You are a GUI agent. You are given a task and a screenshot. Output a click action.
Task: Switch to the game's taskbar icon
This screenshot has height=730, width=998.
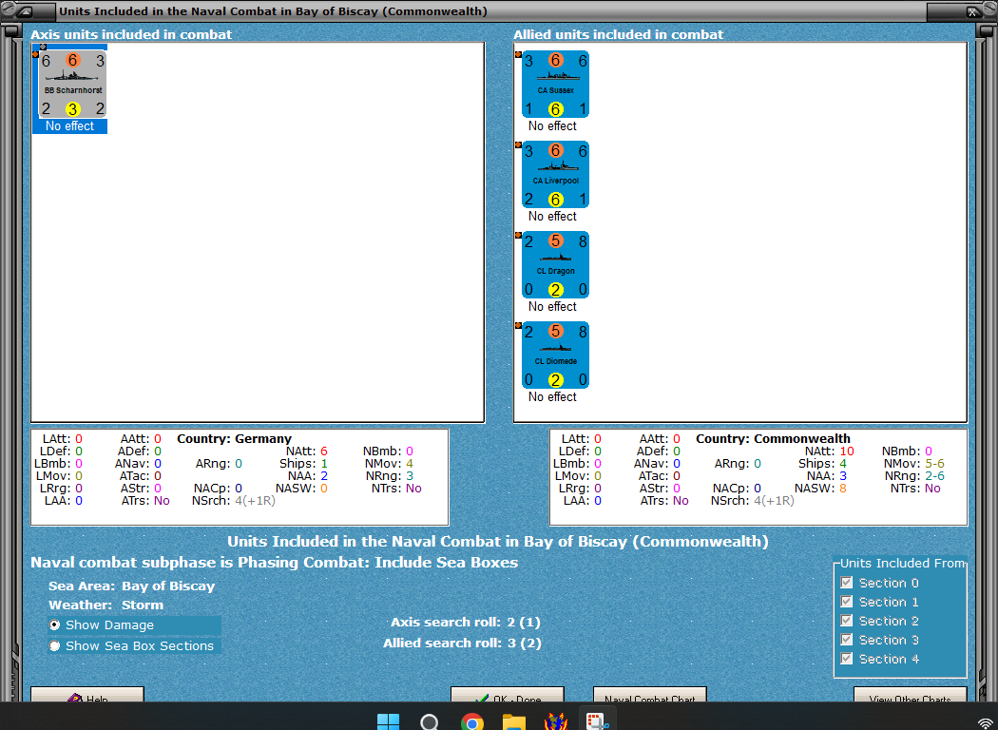[x=556, y=721]
